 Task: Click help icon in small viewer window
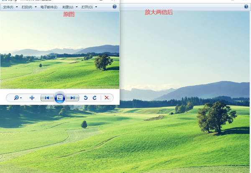click(115, 7)
